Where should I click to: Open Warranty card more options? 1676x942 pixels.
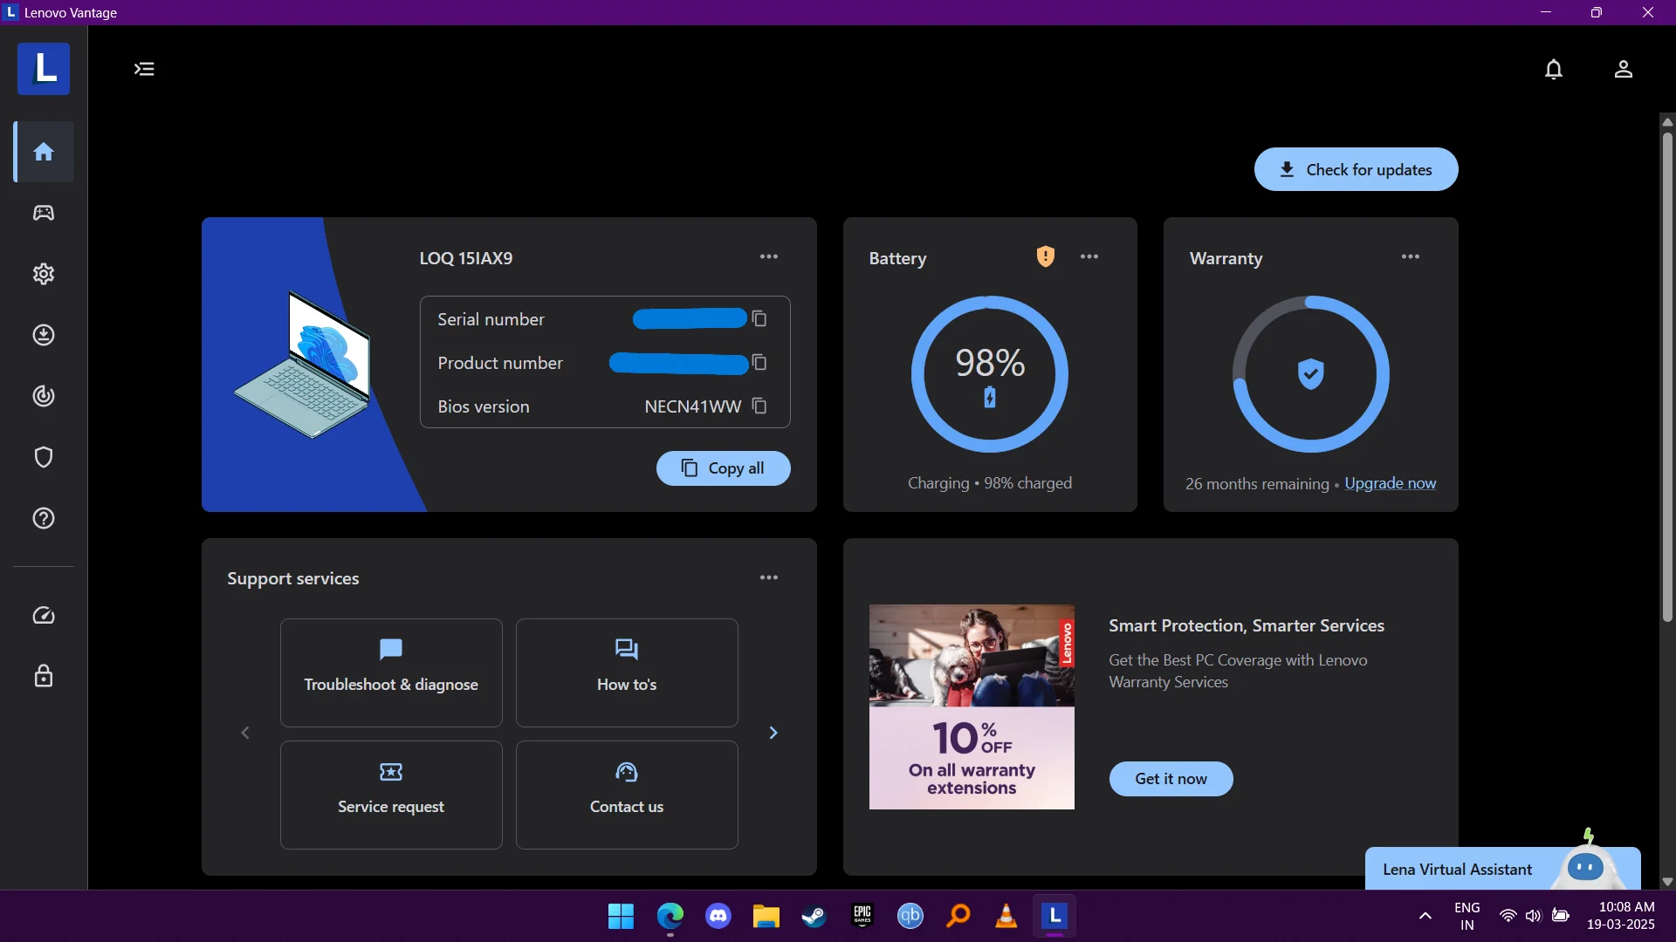1410,256
